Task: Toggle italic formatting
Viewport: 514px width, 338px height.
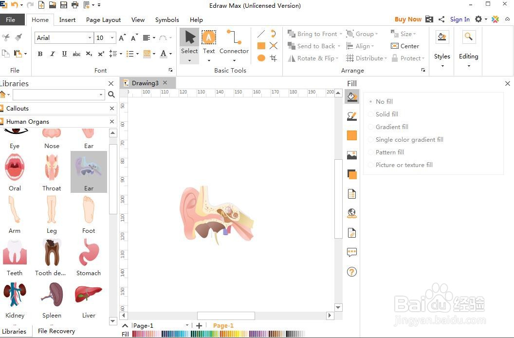Action: point(52,54)
